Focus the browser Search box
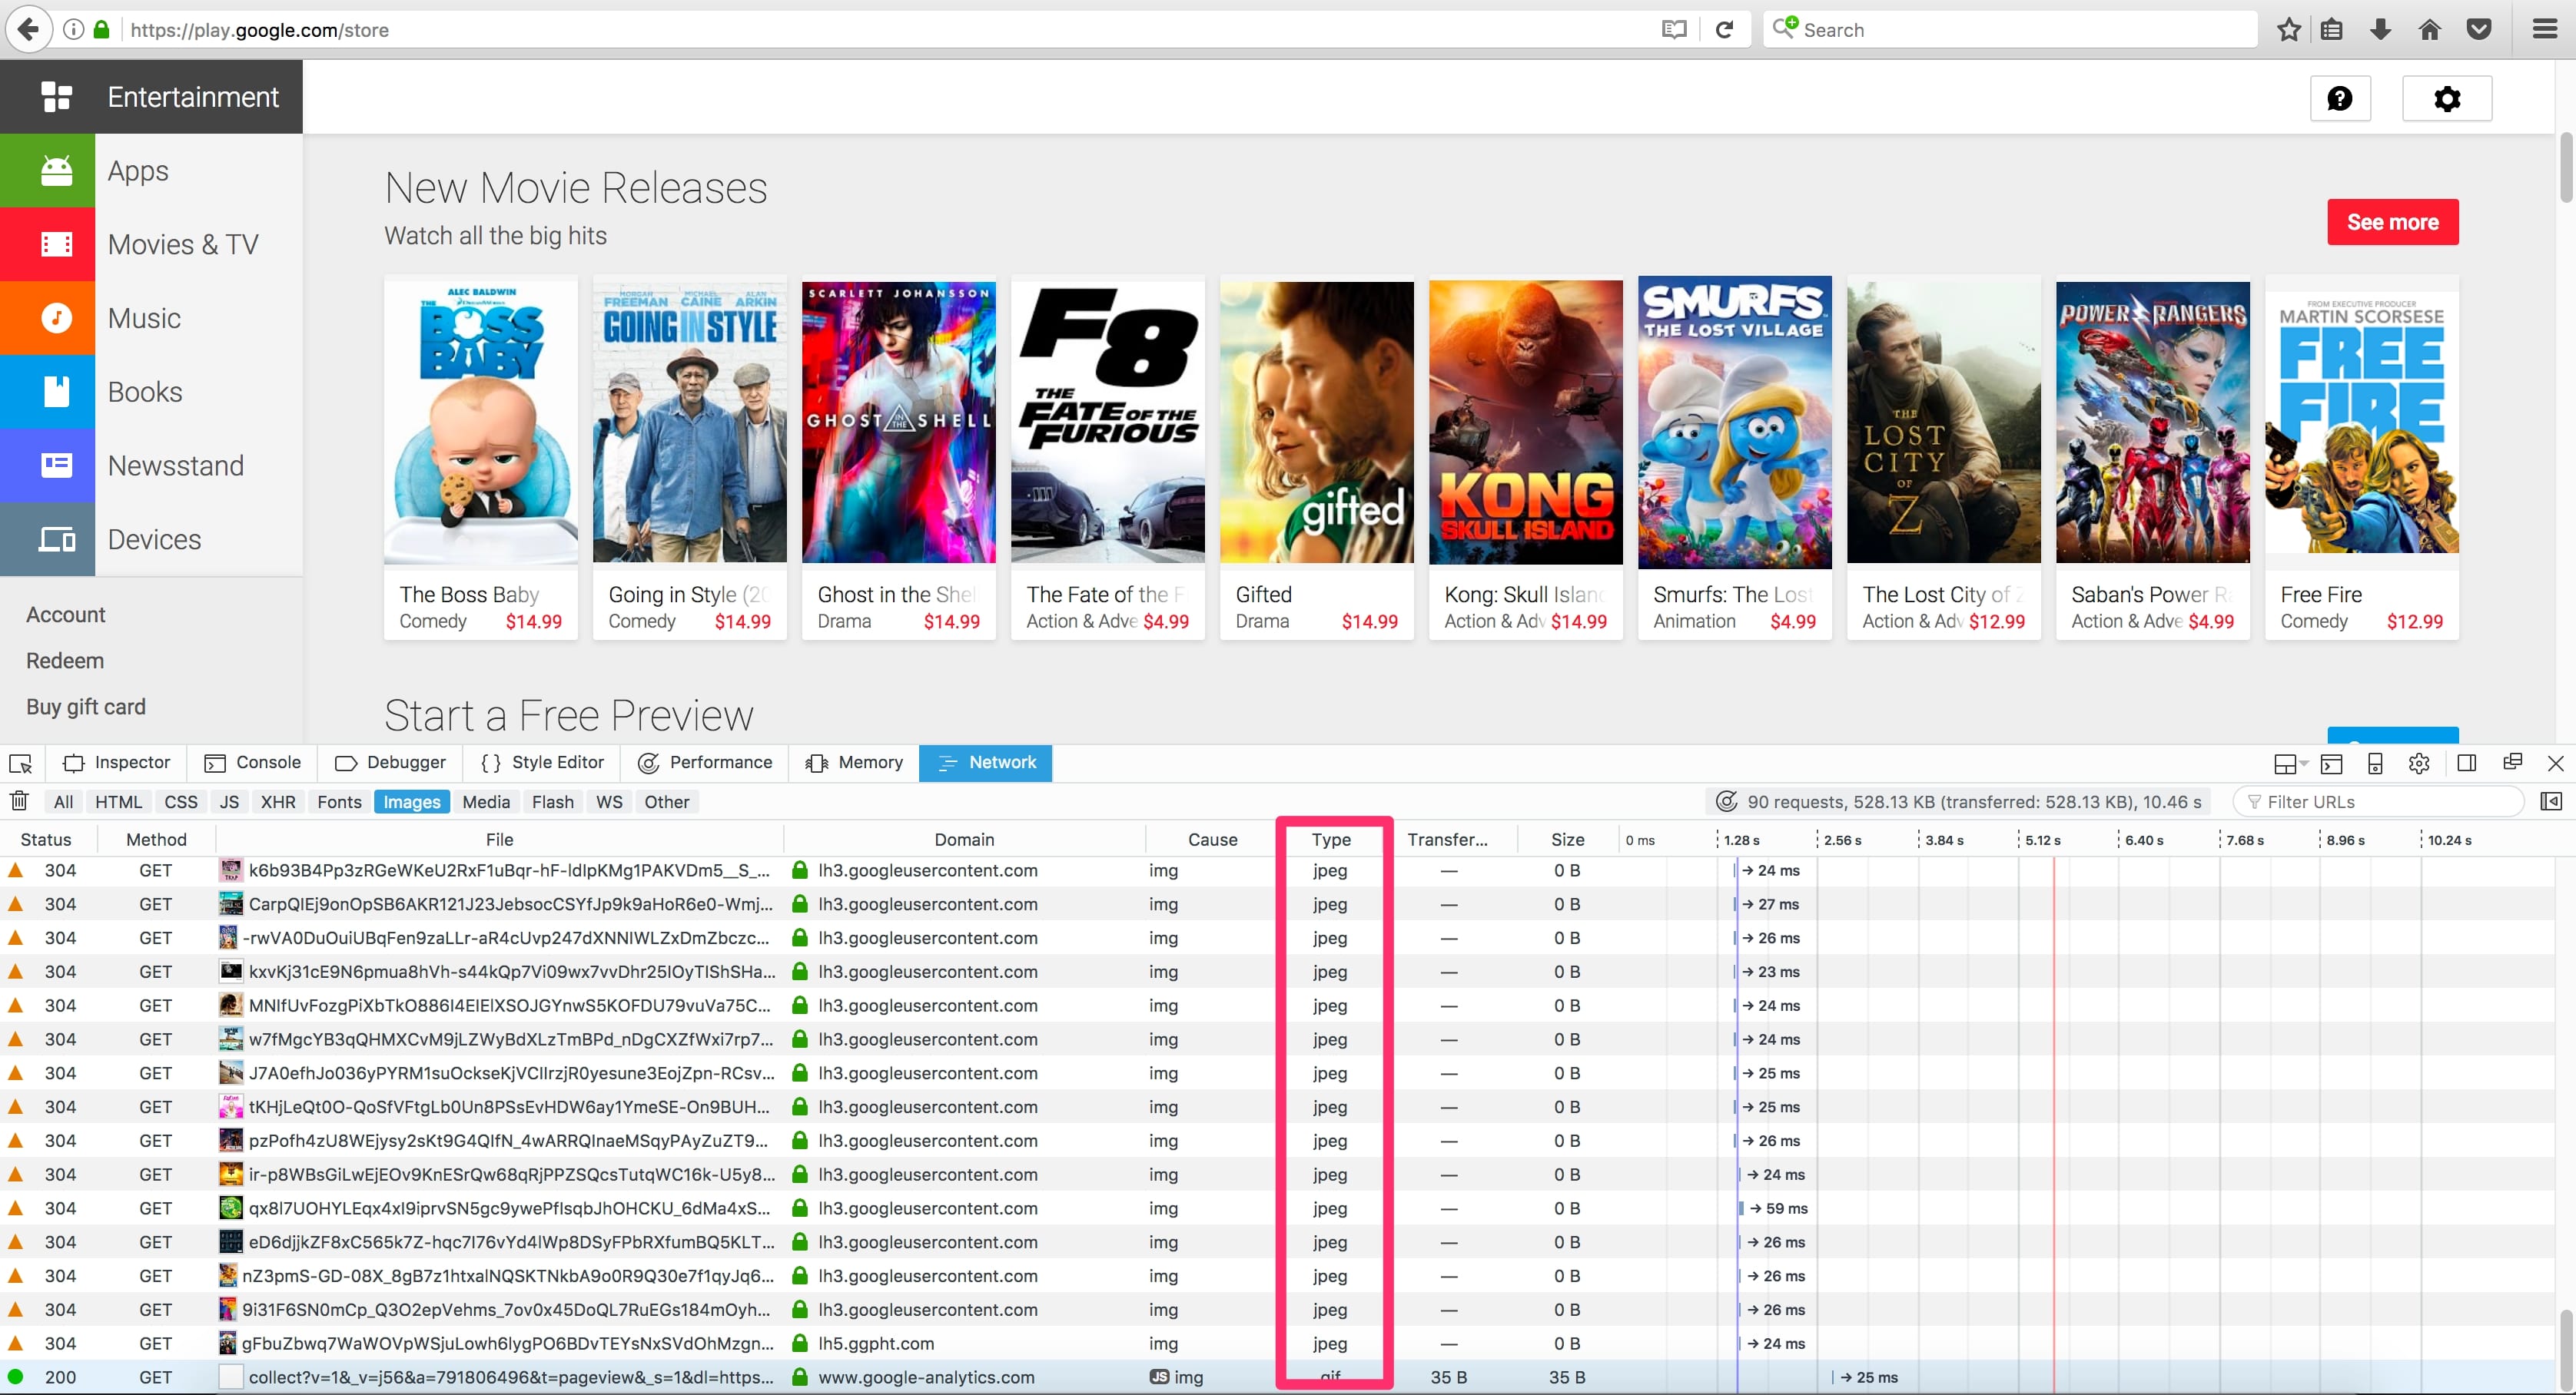Screen dimensions: 2576x1395 click(x=2010, y=30)
